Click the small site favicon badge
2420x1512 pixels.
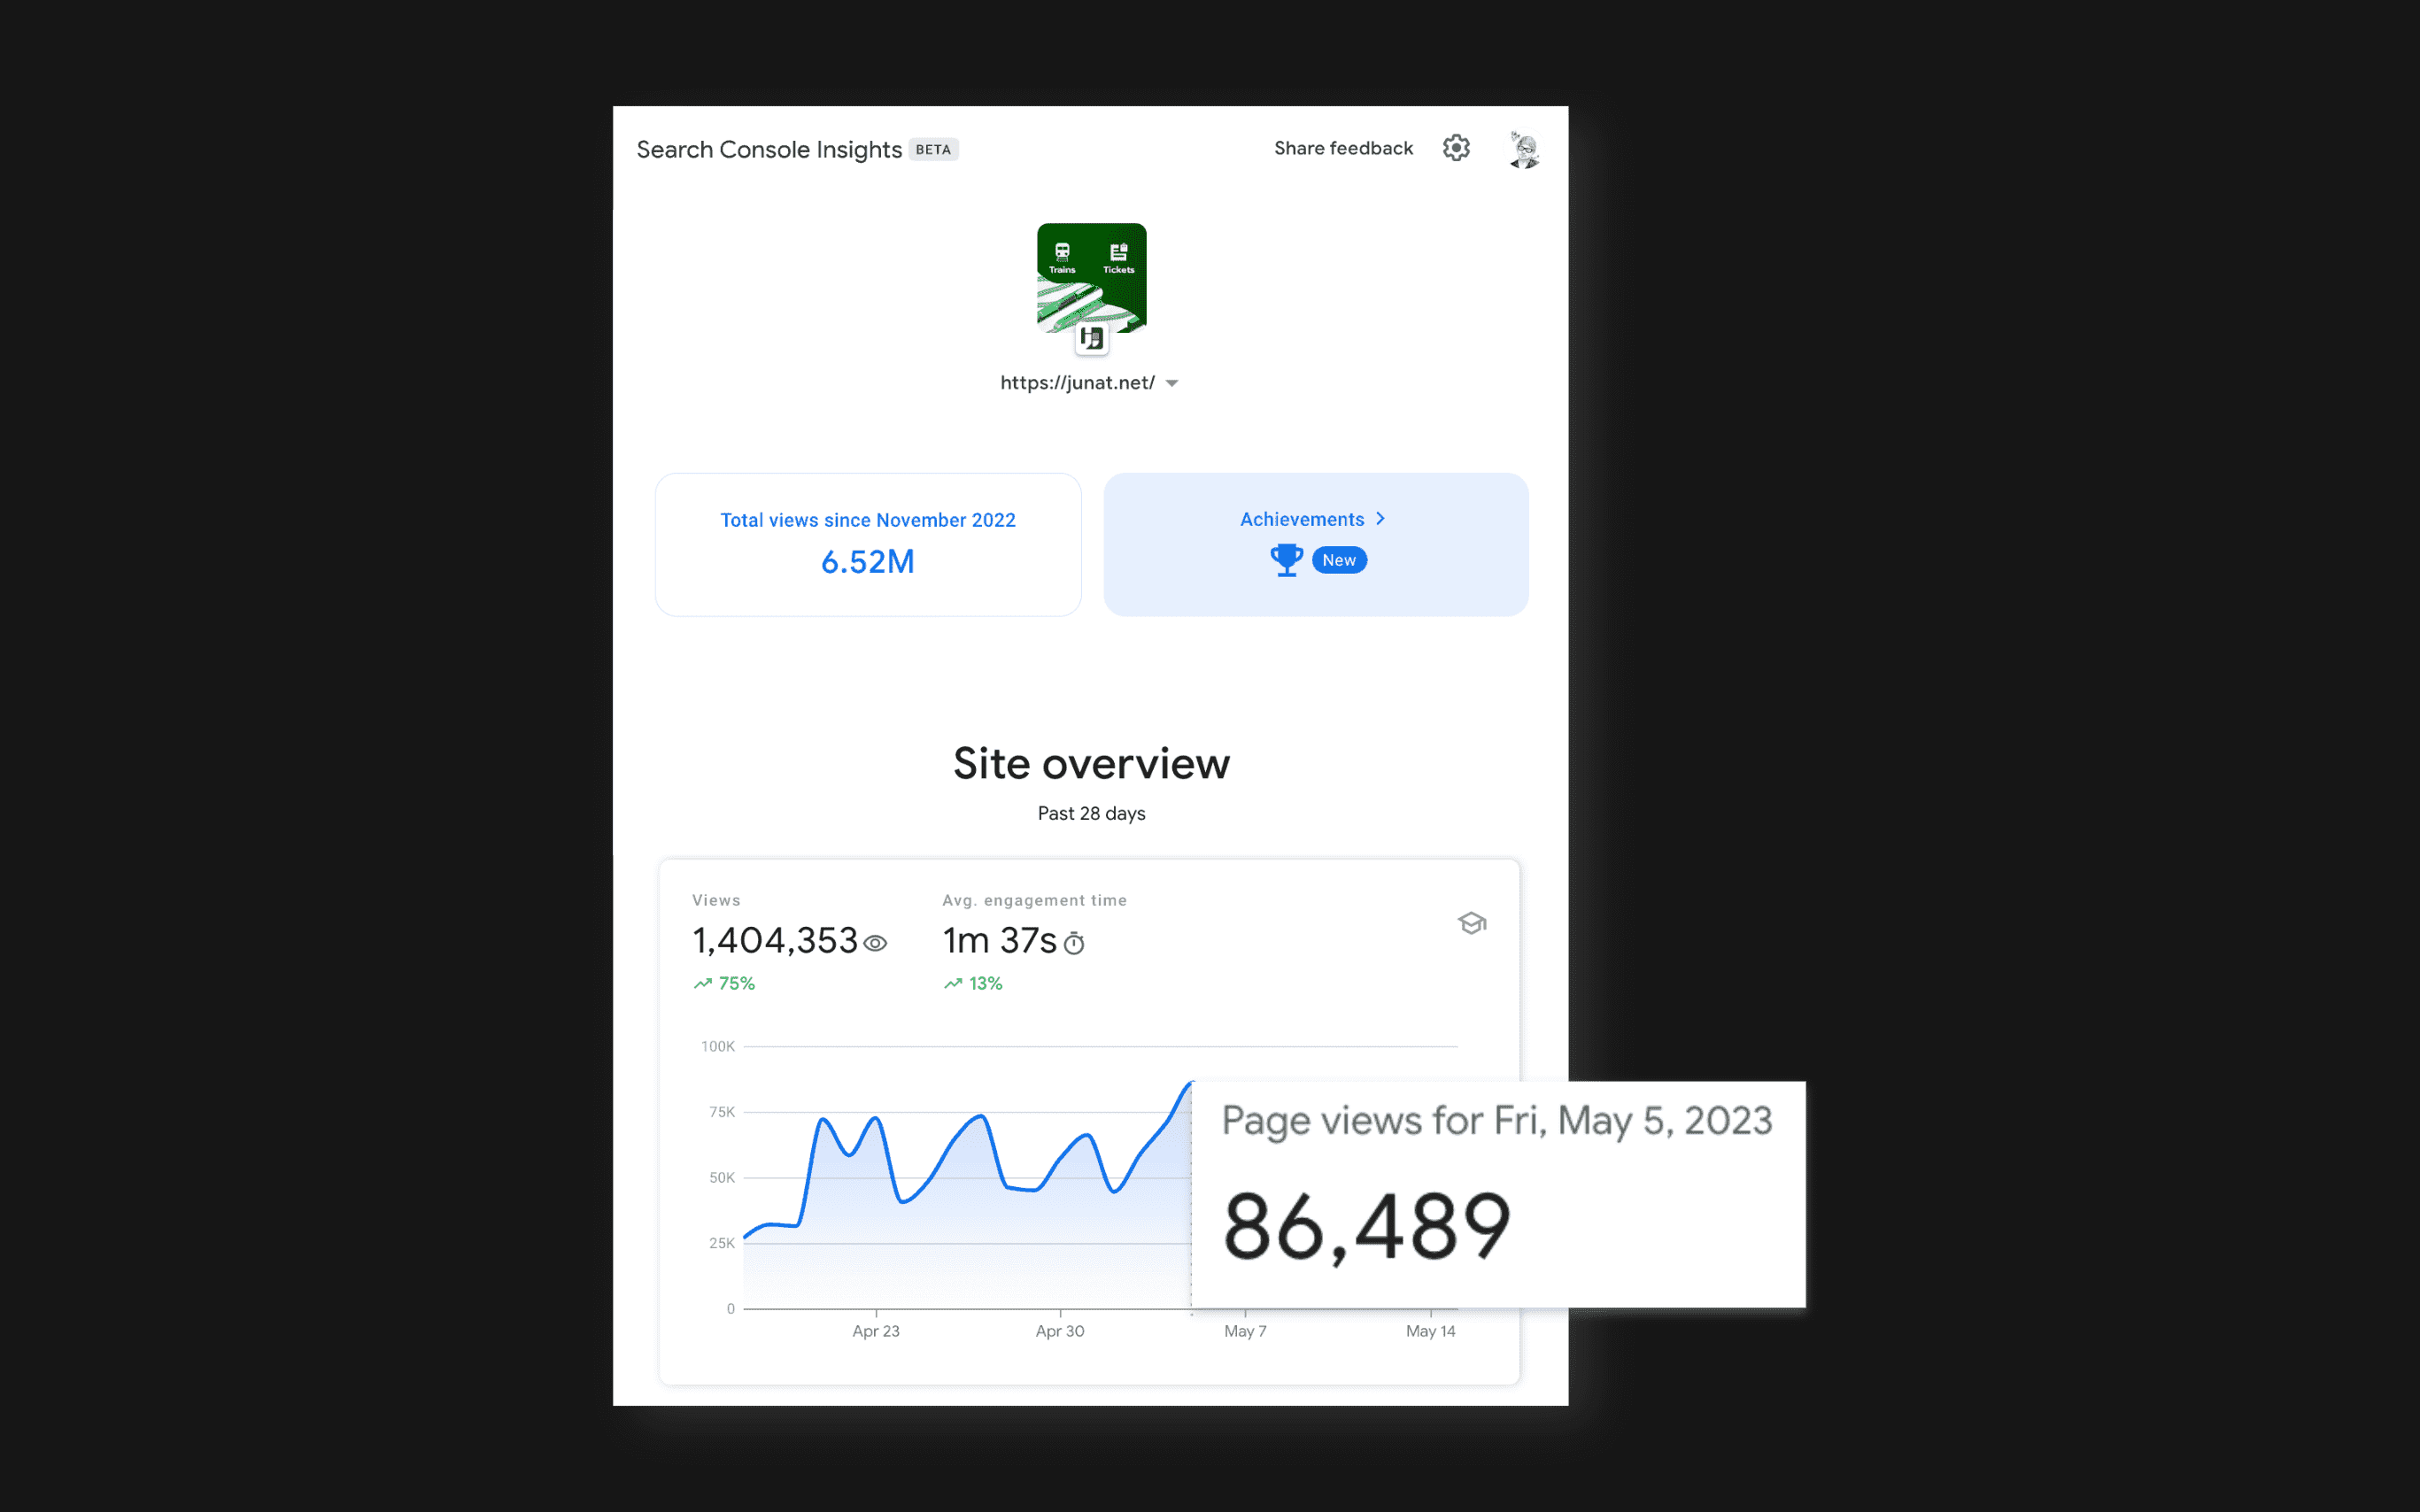pos(1091,338)
